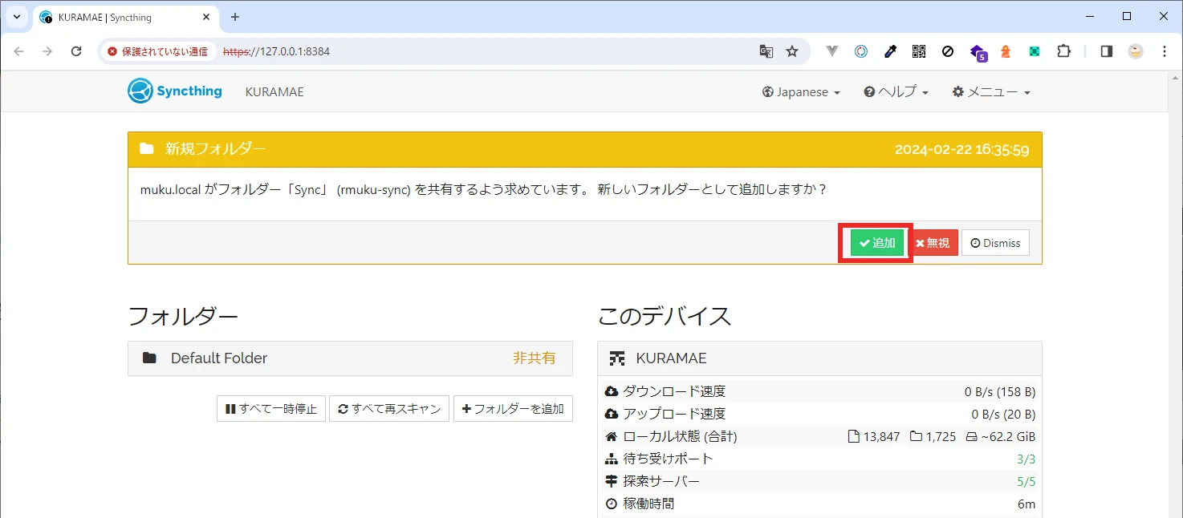Screen dimensions: 1183x518
Task: Click the 3/3 listening port value
Action: [x=1026, y=459]
